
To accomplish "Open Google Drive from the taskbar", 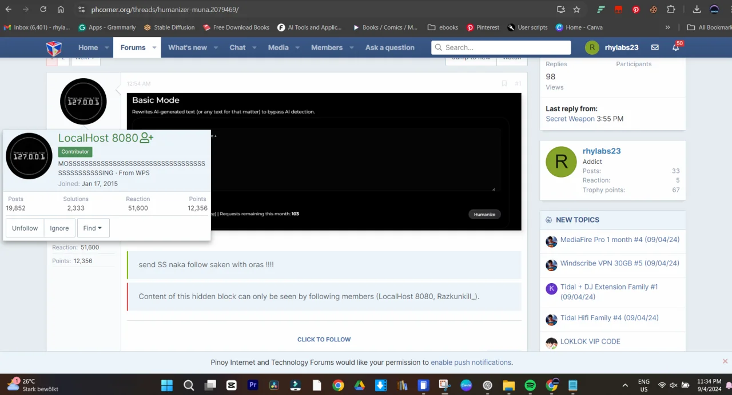I will tap(359, 385).
